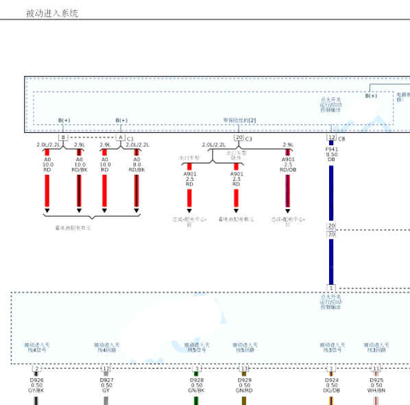Select pin 12 box beside C8
This screenshot has width=410, height=405.
332,137
